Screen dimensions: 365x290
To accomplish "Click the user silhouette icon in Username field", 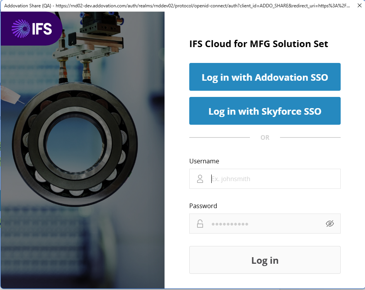I will [x=200, y=179].
